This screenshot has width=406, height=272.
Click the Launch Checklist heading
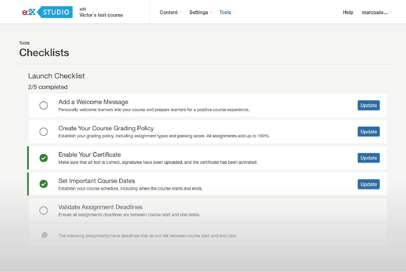tap(56, 76)
